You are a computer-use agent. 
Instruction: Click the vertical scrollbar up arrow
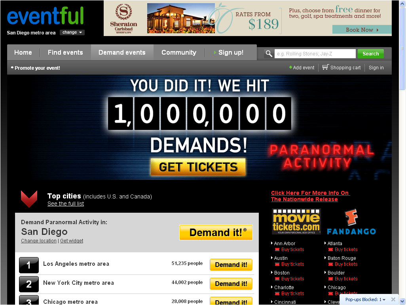tap(402, 3)
